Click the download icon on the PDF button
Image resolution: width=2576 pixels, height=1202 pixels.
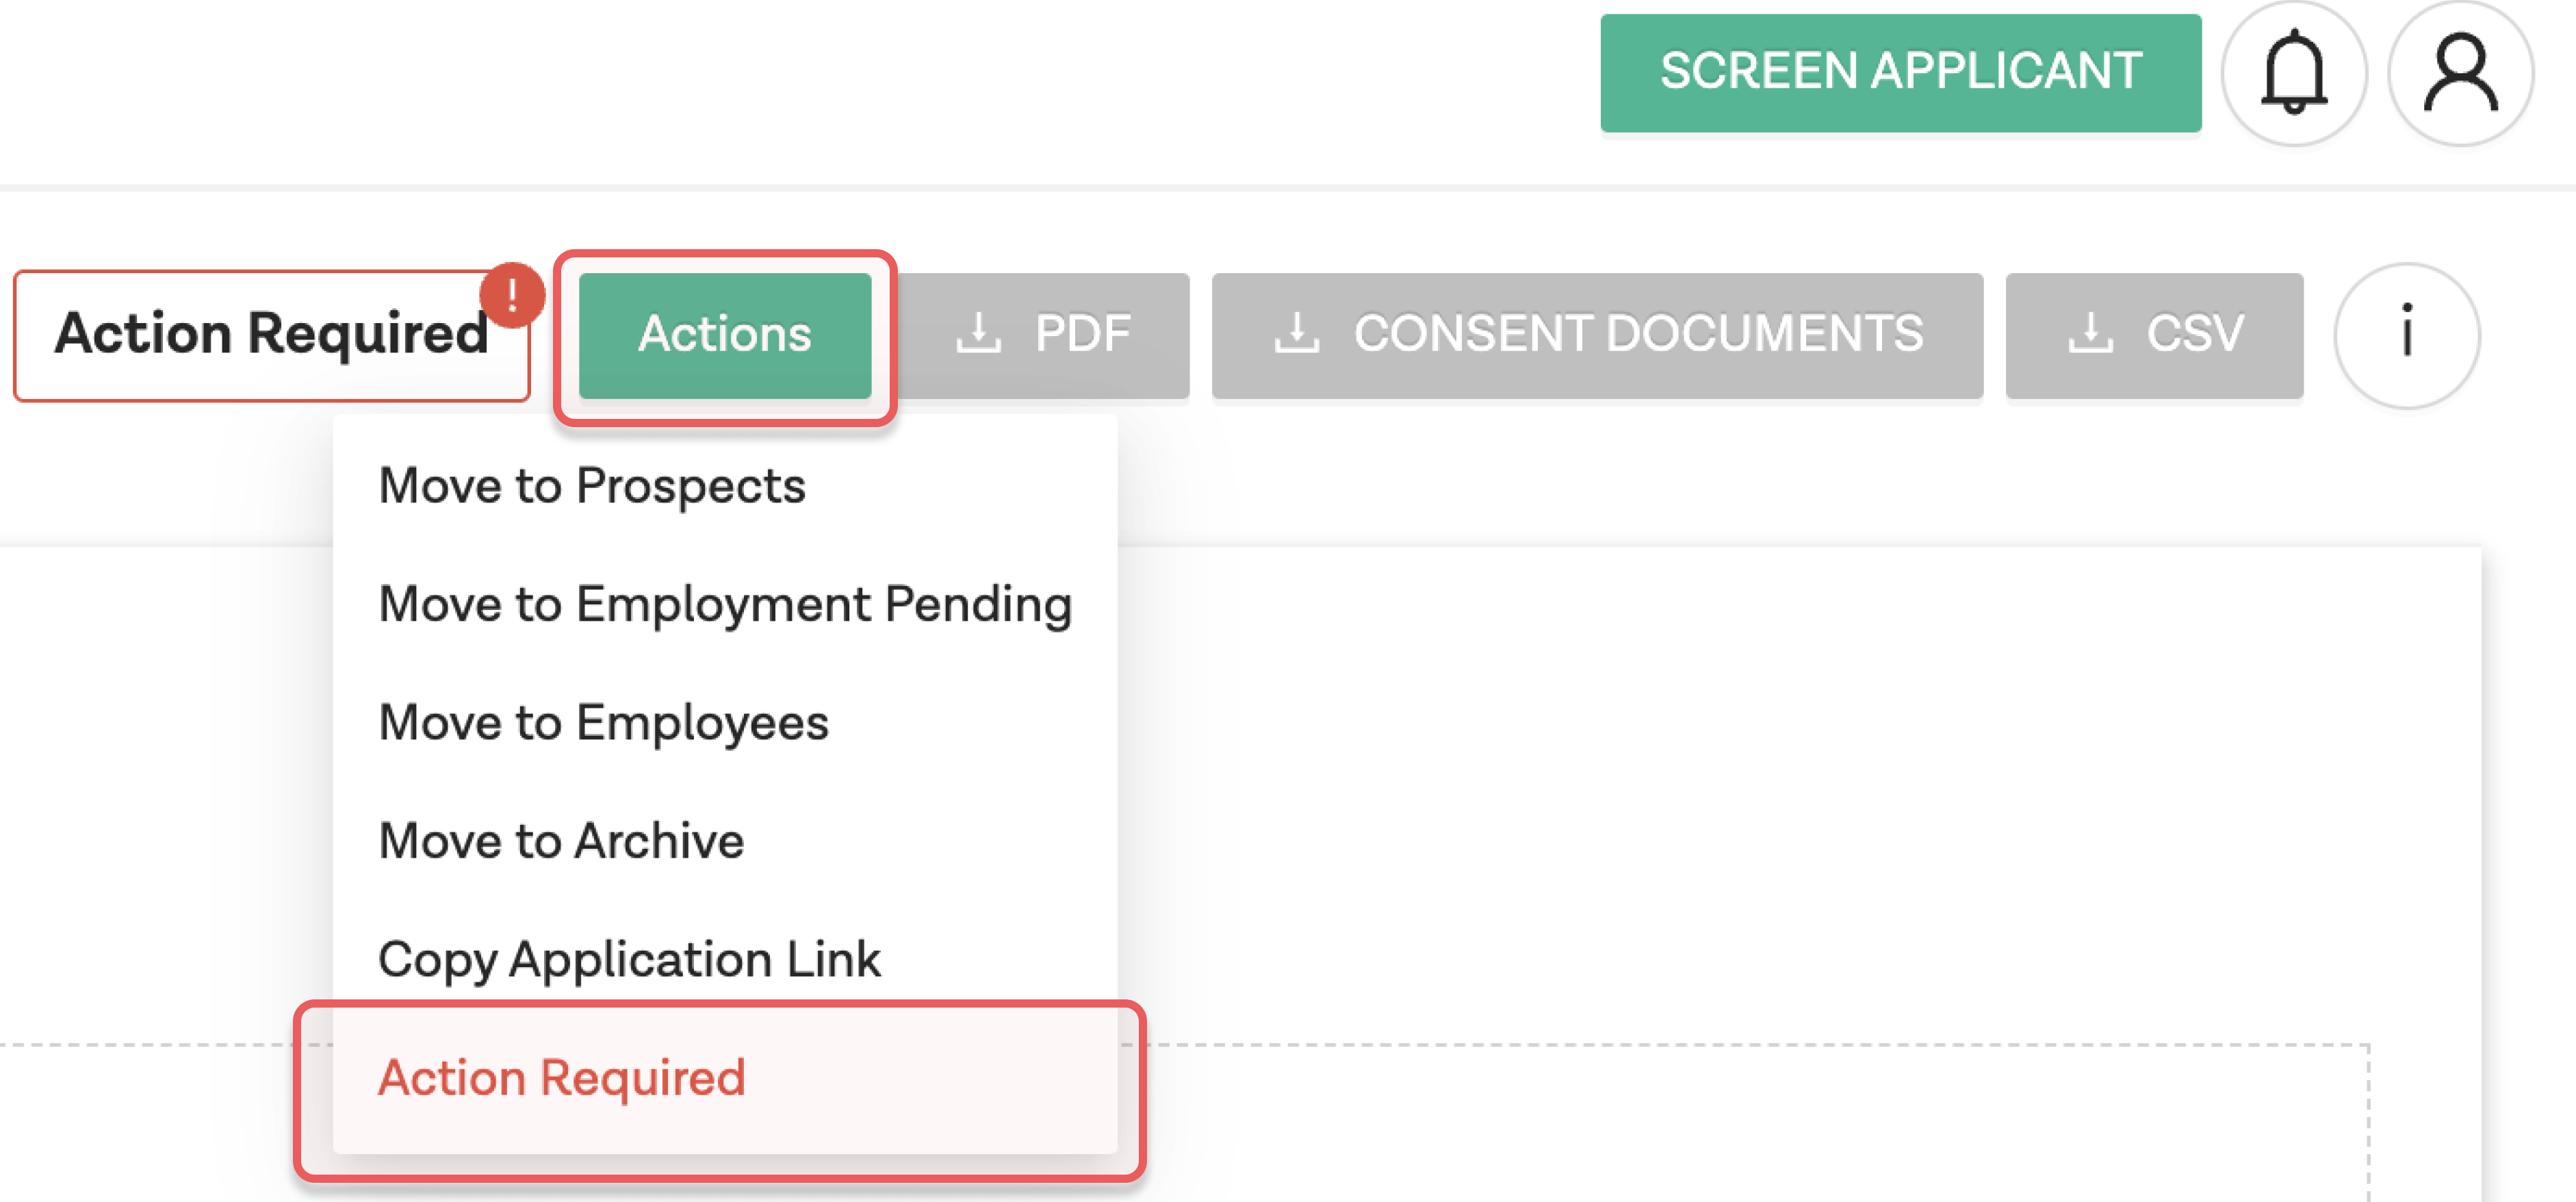pyautogui.click(x=977, y=334)
